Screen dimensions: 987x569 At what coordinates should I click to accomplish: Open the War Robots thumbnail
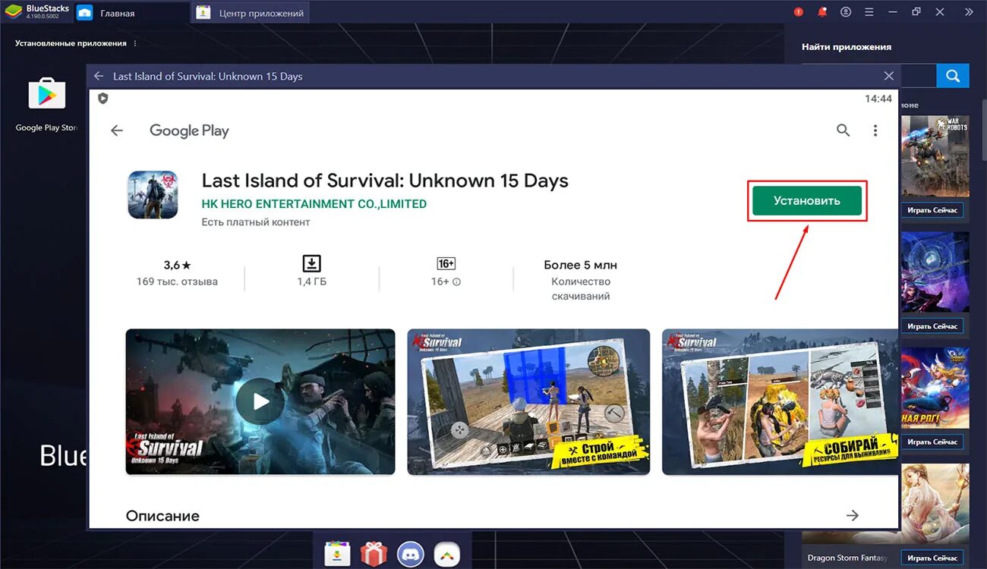(935, 156)
